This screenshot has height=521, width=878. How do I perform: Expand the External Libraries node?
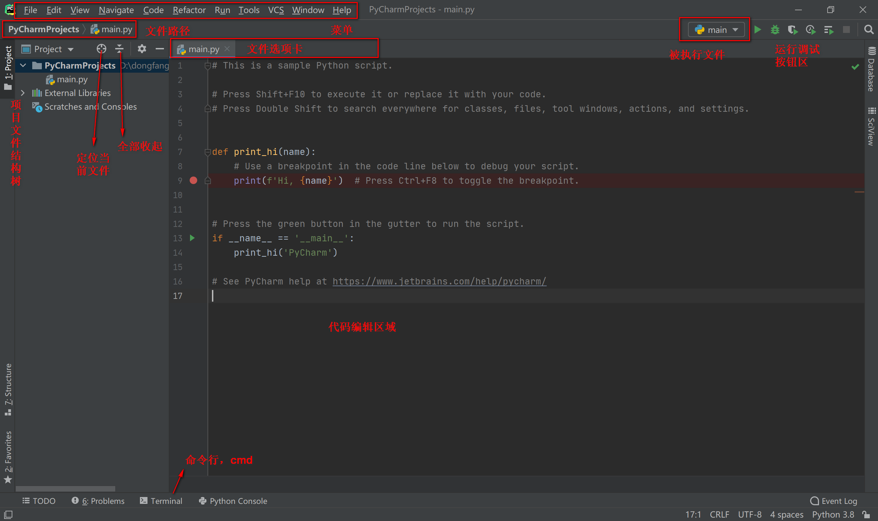tap(23, 93)
